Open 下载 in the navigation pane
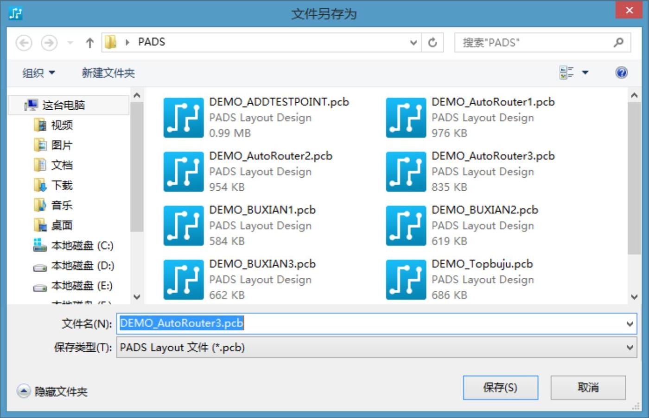The image size is (649, 418). coord(62,185)
